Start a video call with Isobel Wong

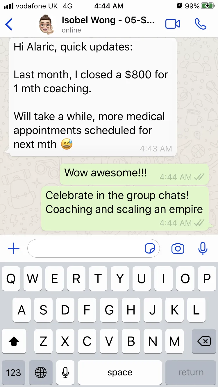coord(173,24)
